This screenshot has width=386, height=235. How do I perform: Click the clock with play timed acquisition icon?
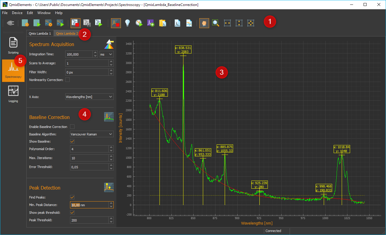[139, 23]
